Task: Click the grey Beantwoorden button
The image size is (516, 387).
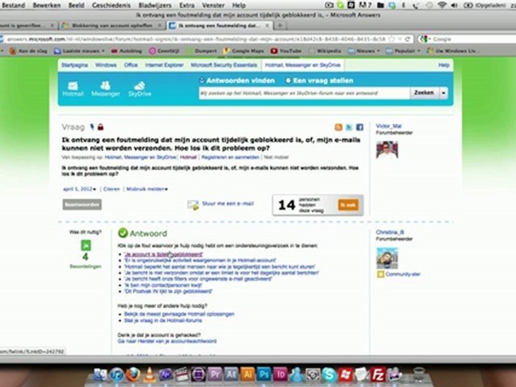Action: point(82,204)
